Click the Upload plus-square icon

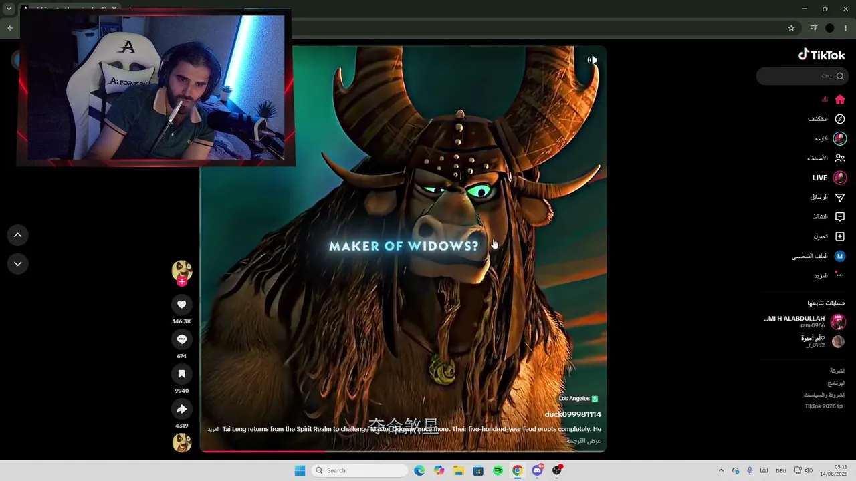pos(840,236)
